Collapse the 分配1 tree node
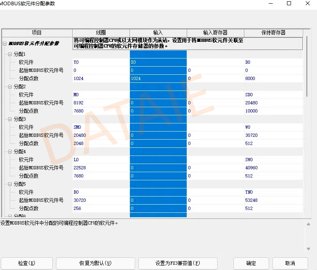This screenshot has height=270, width=317. [x=10, y=54]
